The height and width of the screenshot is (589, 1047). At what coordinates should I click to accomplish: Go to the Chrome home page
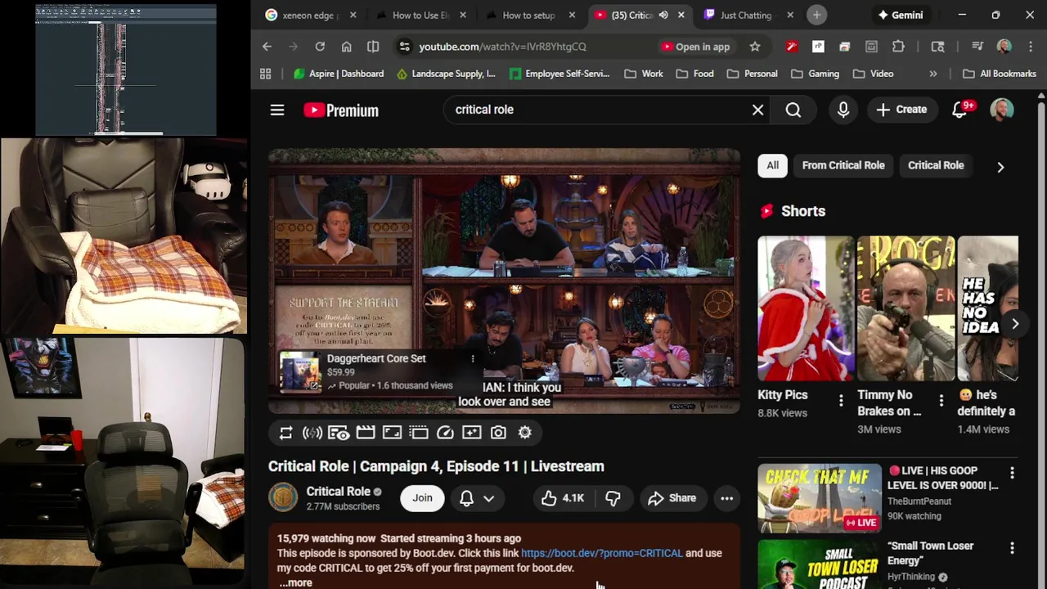[x=347, y=47]
